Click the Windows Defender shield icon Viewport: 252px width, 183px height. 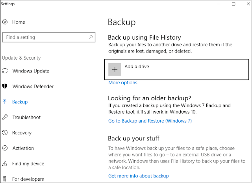pyautogui.click(x=5, y=86)
